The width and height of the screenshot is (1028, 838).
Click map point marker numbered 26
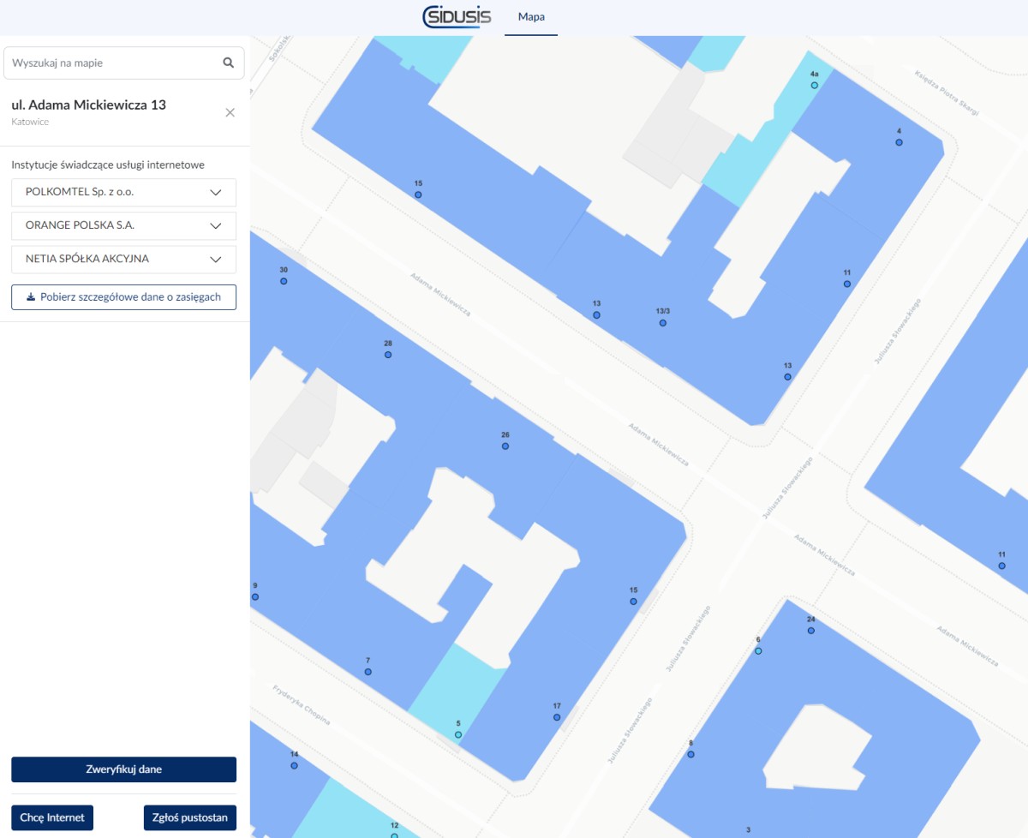[505, 446]
